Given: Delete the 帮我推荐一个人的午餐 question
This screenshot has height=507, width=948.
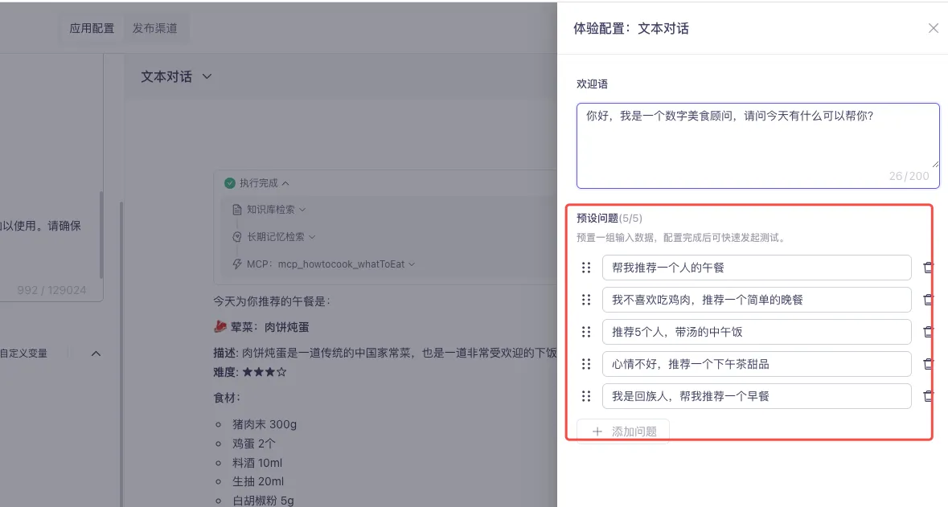Looking at the screenshot, I should click(927, 268).
